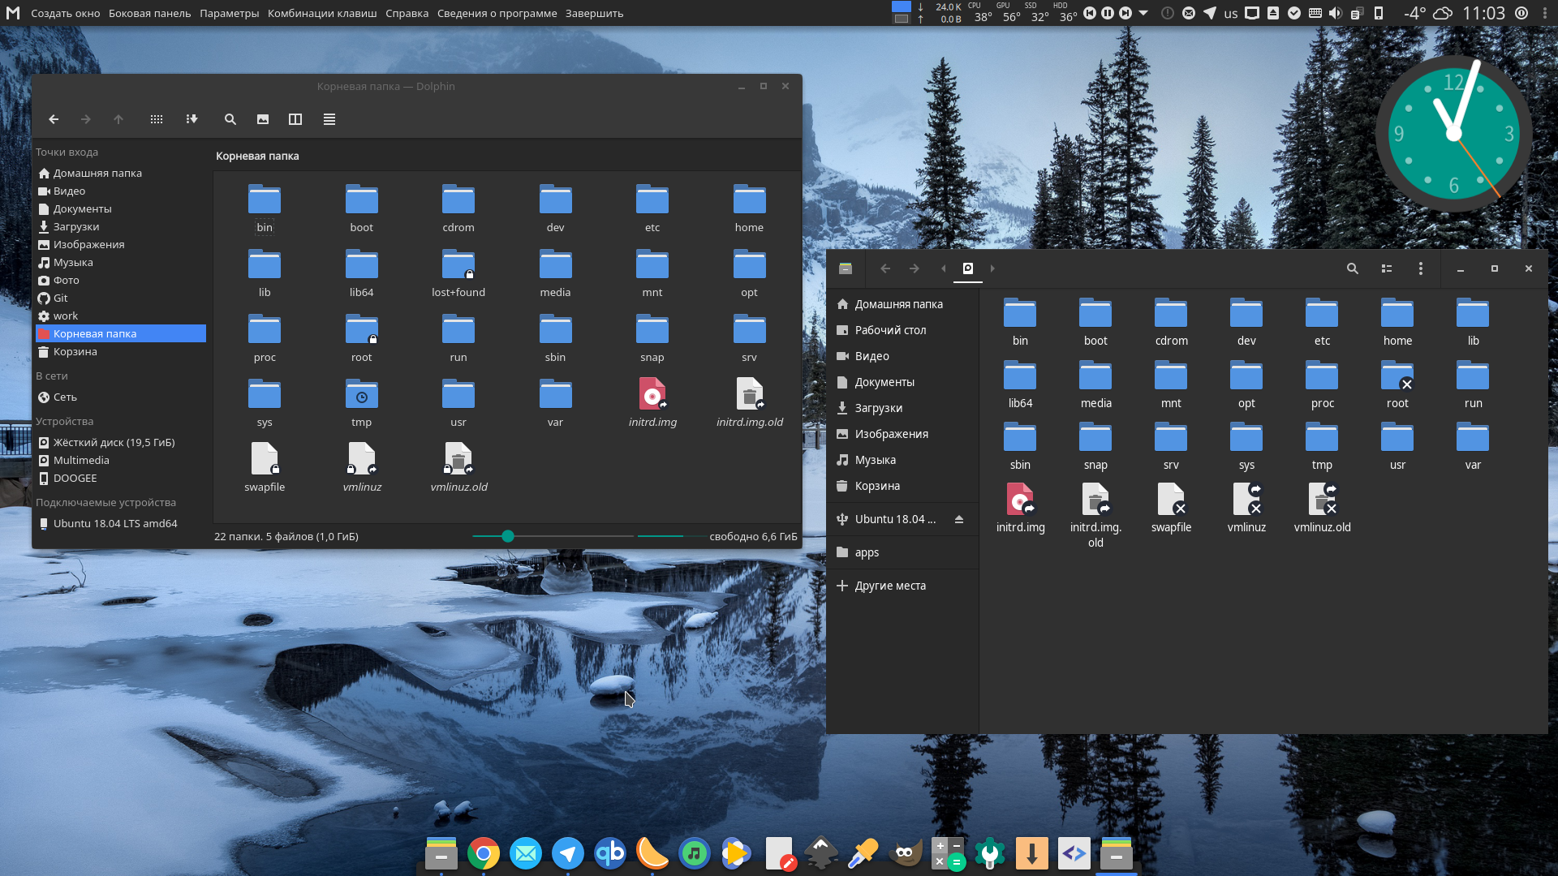The height and width of the screenshot is (876, 1558).
Task: Expand the media player tray dropdown arrow
Action: (1144, 13)
